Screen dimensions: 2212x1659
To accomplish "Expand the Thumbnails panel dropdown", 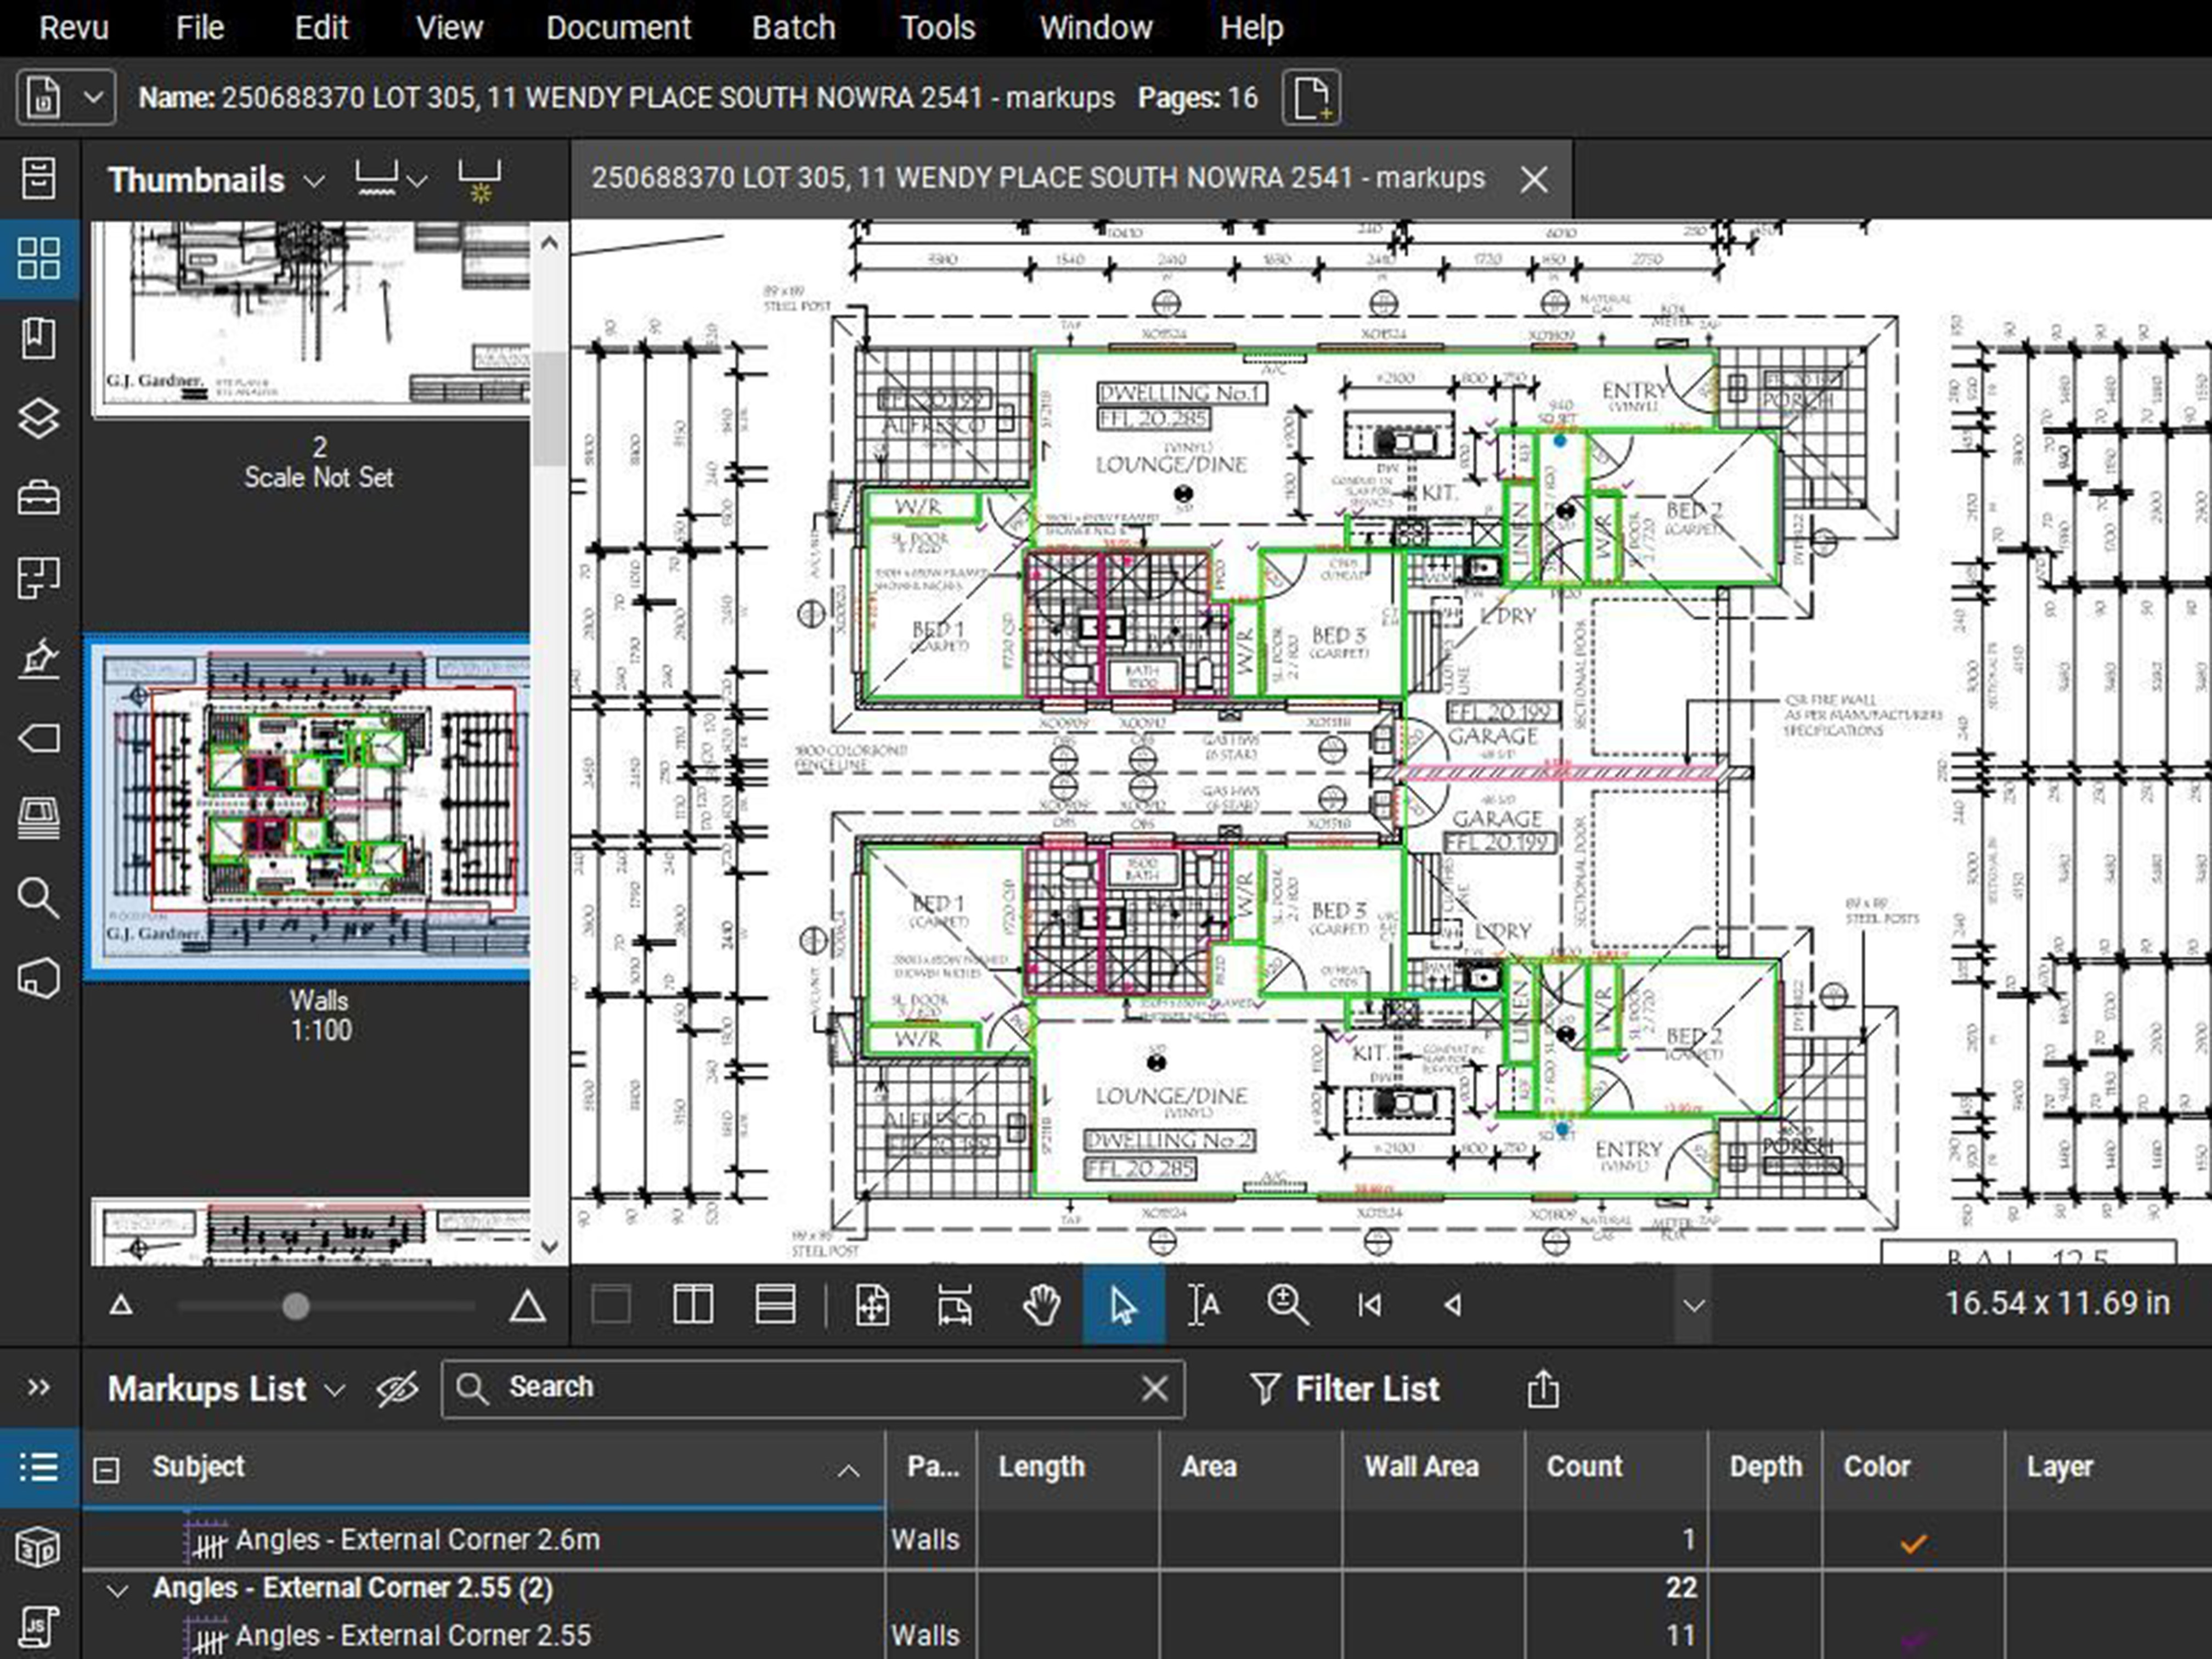I will point(314,182).
